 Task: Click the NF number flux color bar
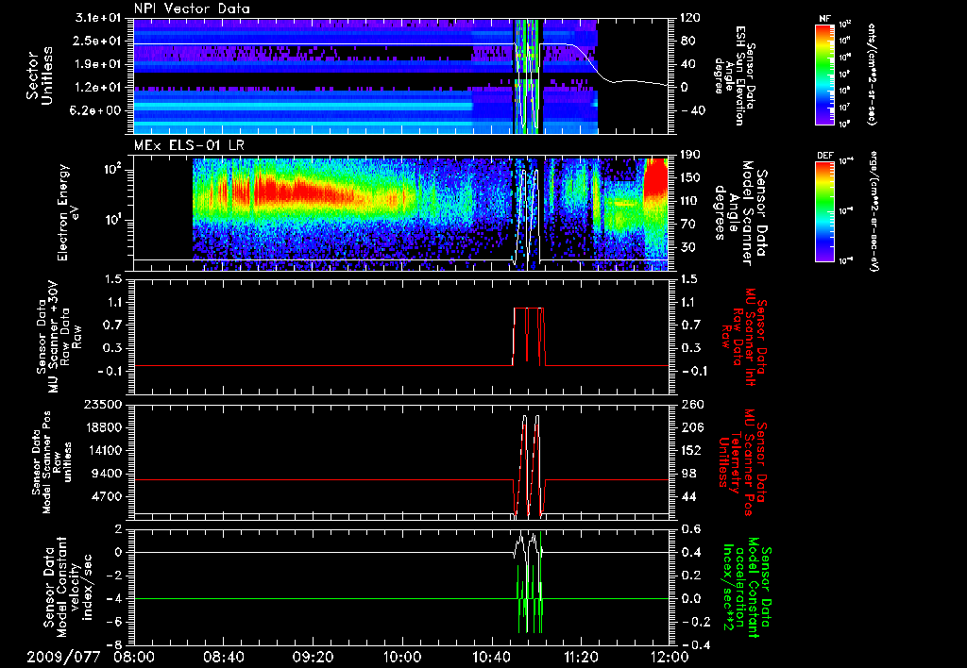[x=824, y=75]
